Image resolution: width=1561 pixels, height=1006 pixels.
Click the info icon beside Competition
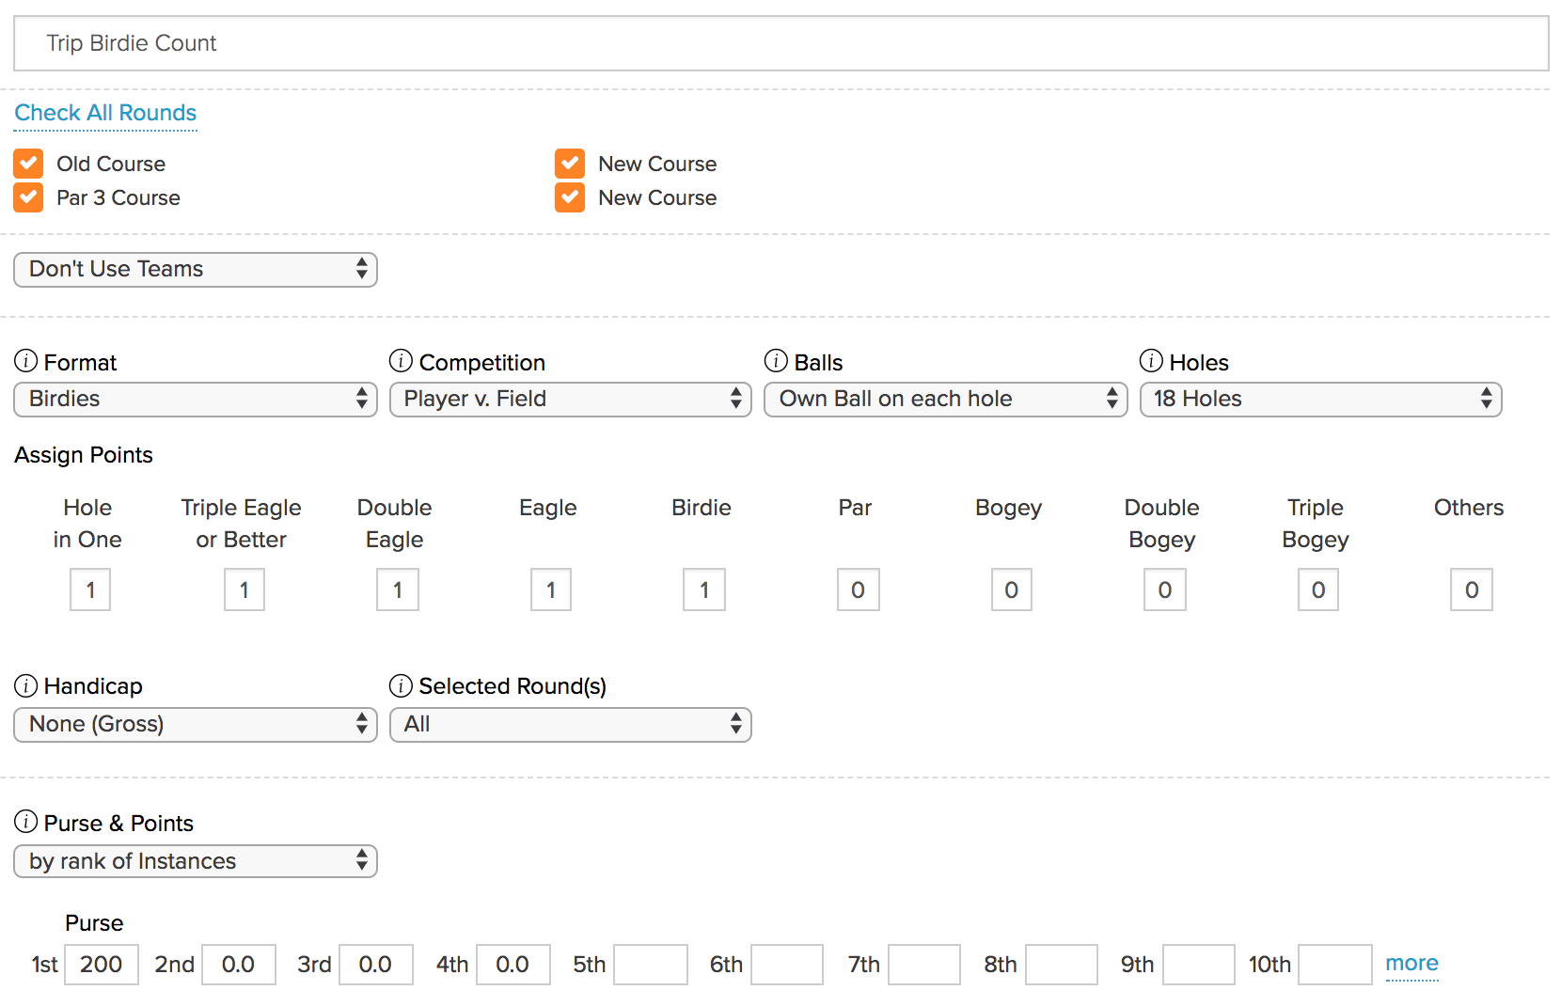pyautogui.click(x=401, y=361)
